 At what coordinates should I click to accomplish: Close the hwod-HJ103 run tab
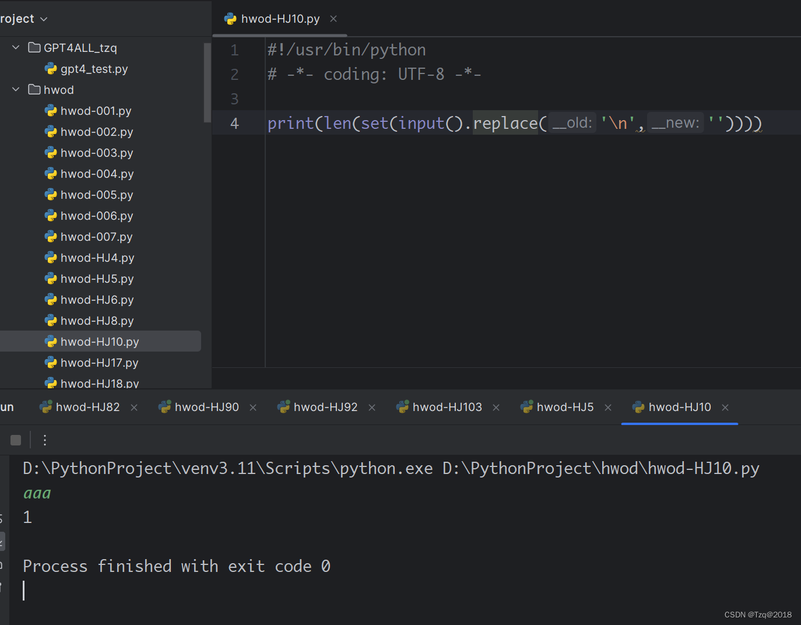496,408
